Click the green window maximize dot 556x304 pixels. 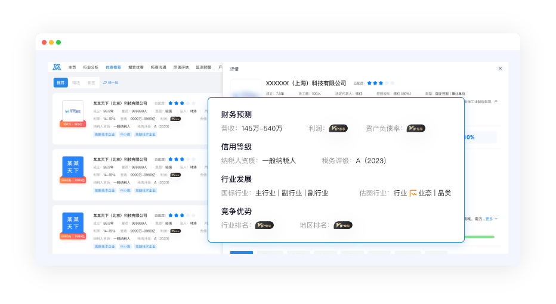[58, 42]
